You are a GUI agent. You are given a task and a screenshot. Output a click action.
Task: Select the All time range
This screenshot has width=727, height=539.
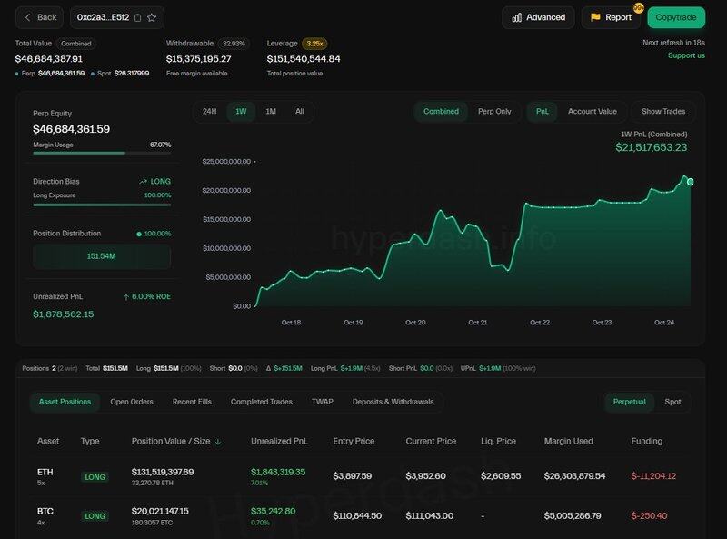point(300,112)
